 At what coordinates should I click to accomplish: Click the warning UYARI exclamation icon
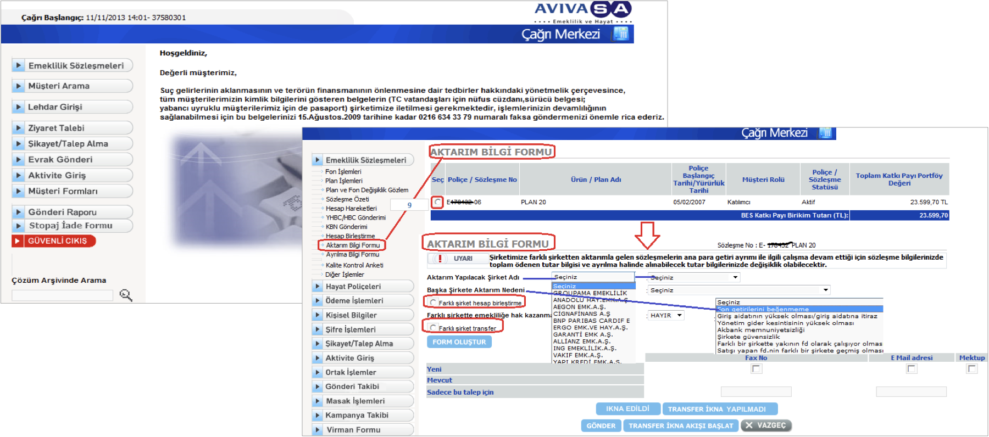point(439,259)
